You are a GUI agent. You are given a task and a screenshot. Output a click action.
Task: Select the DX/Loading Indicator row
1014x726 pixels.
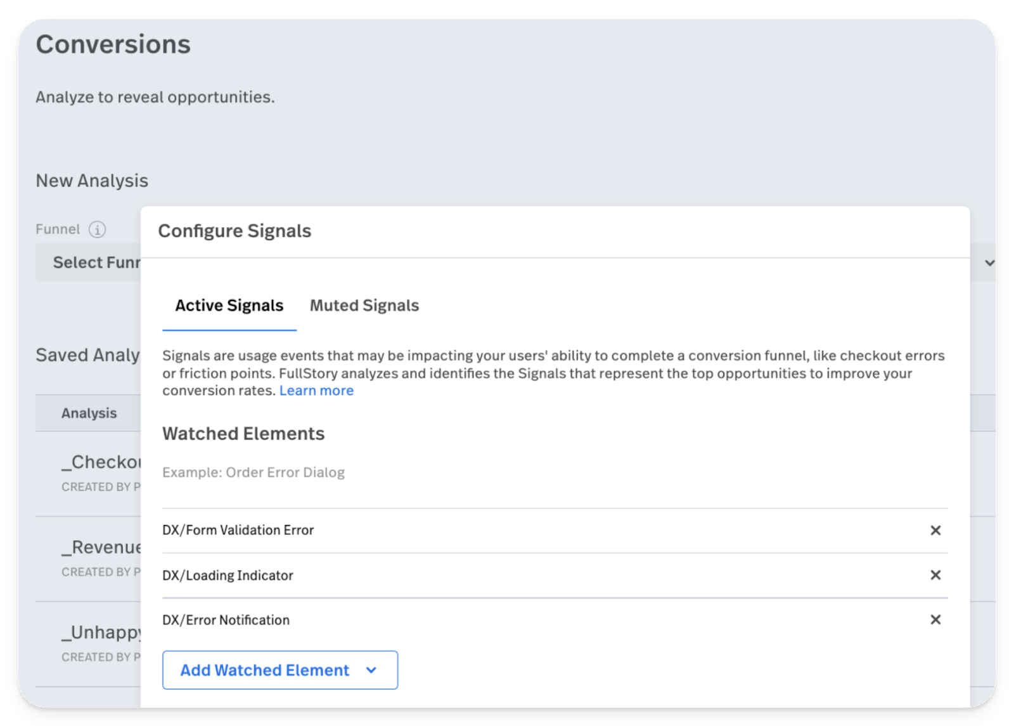point(555,575)
